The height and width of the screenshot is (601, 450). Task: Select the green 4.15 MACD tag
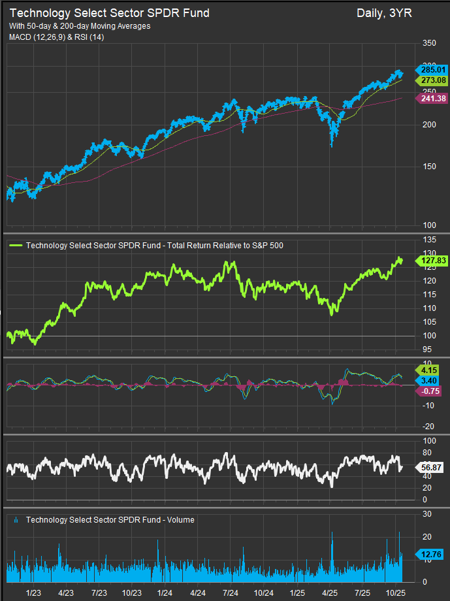pos(431,370)
